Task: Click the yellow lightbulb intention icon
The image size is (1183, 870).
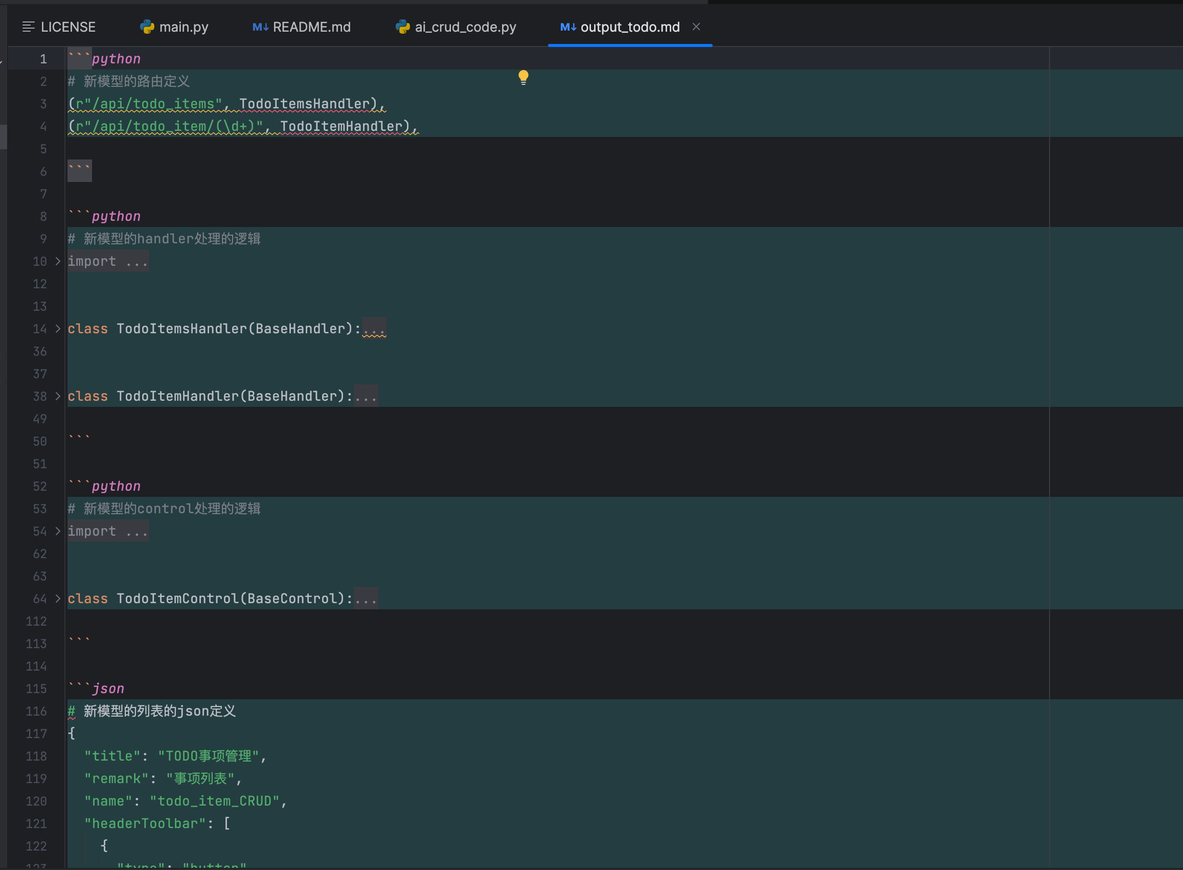Action: click(523, 77)
